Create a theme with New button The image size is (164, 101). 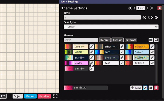[136, 88]
